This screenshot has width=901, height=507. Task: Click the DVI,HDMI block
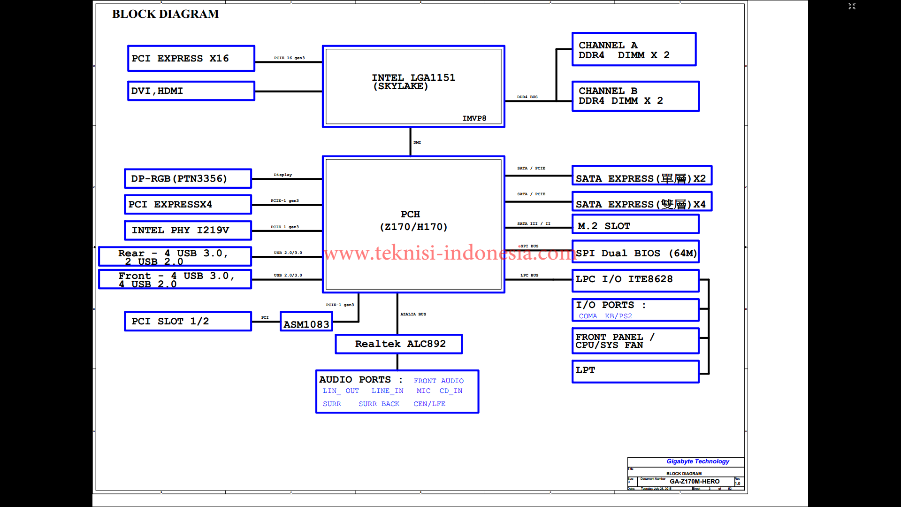191,91
